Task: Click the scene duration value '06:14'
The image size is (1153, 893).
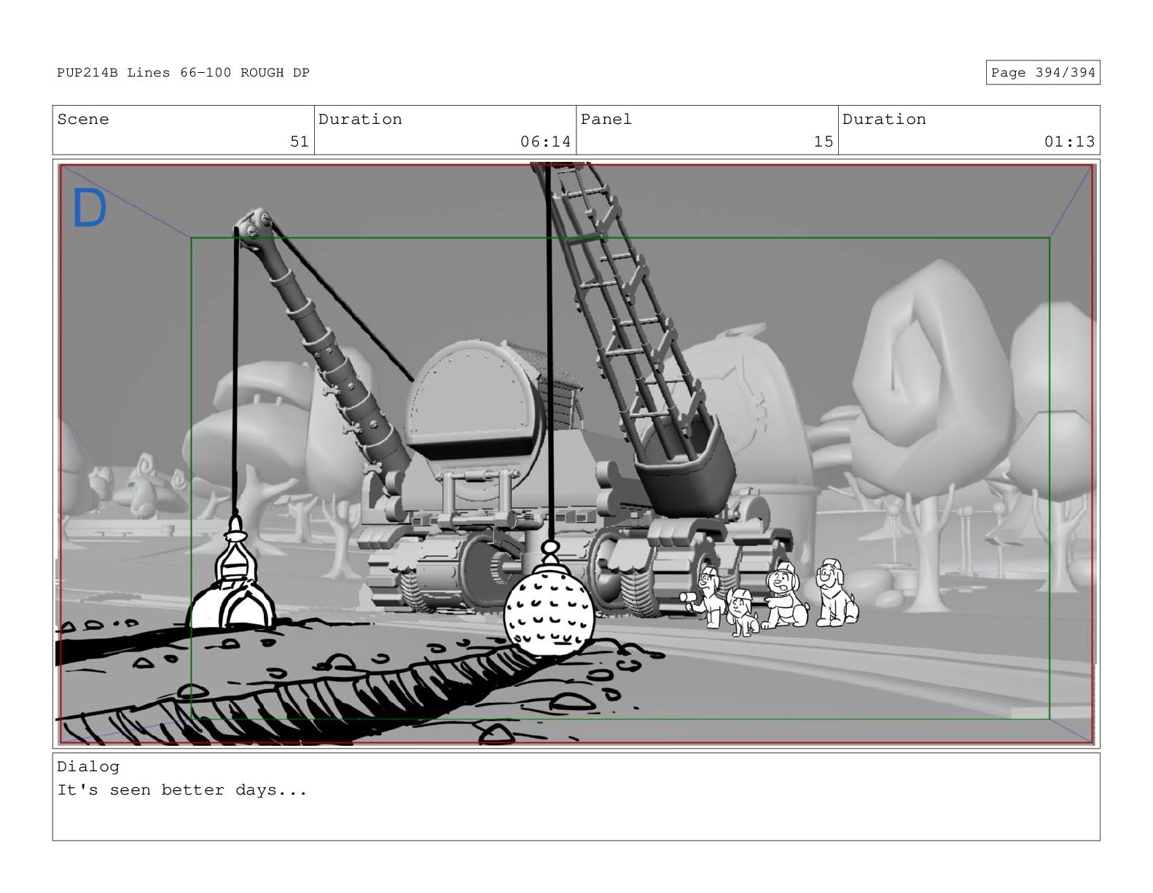Action: coord(545,141)
